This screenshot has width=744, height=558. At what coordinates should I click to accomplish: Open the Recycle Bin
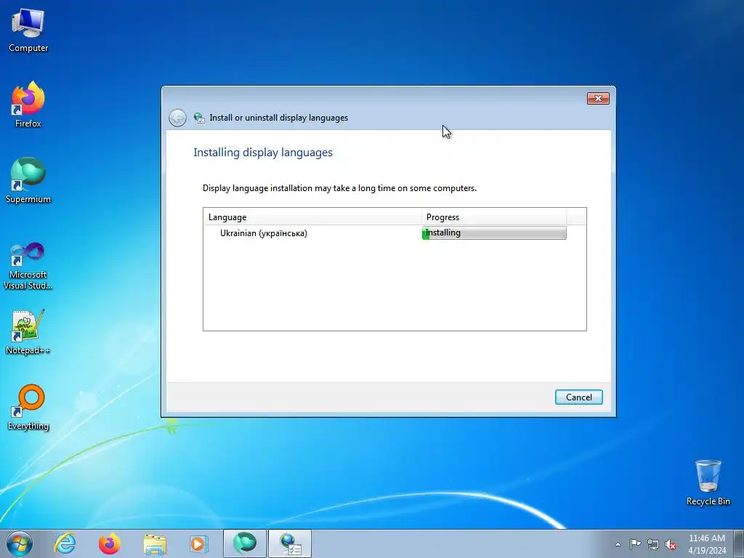pyautogui.click(x=708, y=482)
